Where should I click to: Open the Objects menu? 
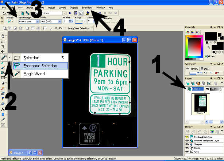coord(74,8)
